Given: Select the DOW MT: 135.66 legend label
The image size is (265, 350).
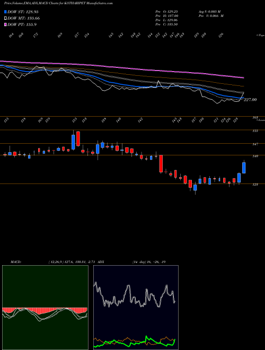Looking at the screenshot, I should tap(24, 19).
